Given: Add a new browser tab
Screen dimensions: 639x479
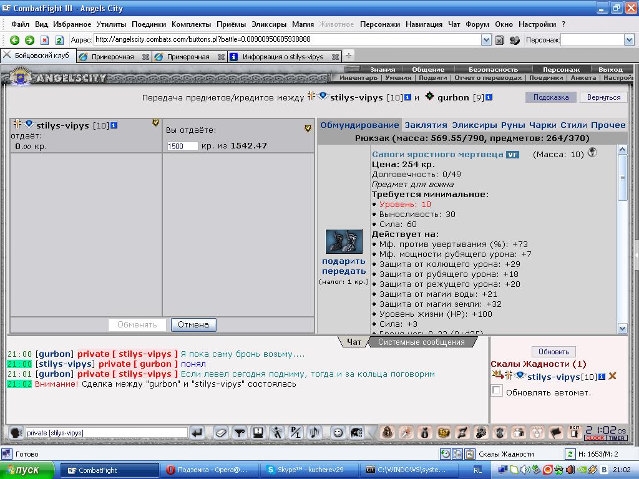Looking at the screenshot, I should 348,56.
